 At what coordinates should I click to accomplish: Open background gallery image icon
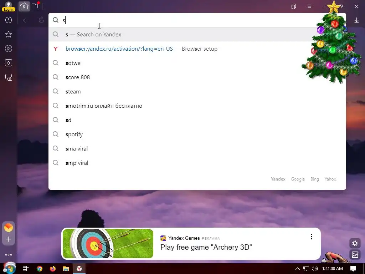click(355, 255)
